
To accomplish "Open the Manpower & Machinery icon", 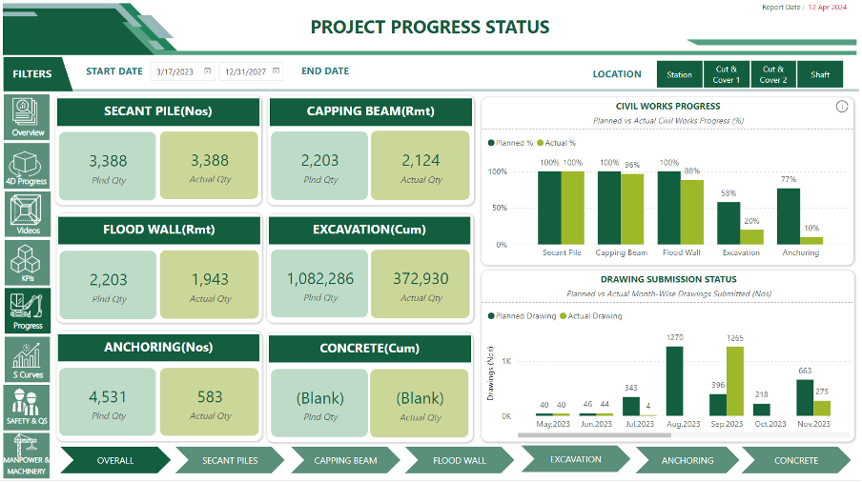I will (28, 454).
